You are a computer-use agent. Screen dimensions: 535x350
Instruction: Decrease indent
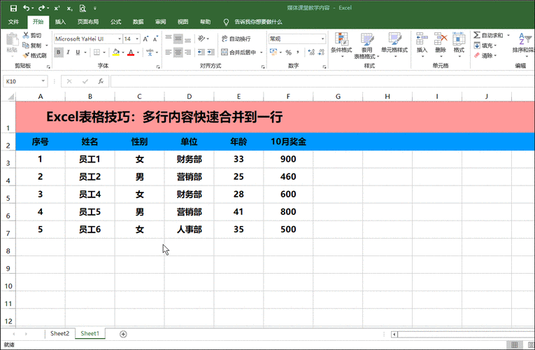pos(201,52)
